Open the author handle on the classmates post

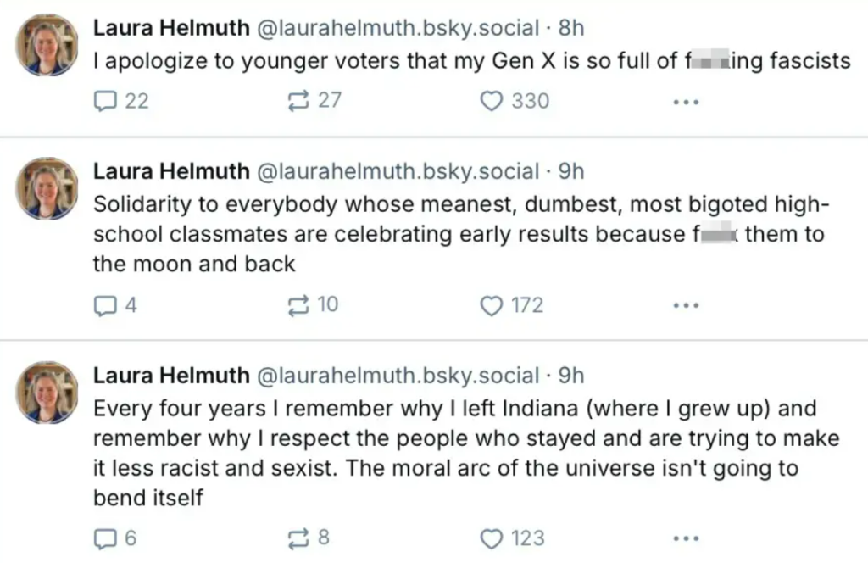(x=398, y=171)
